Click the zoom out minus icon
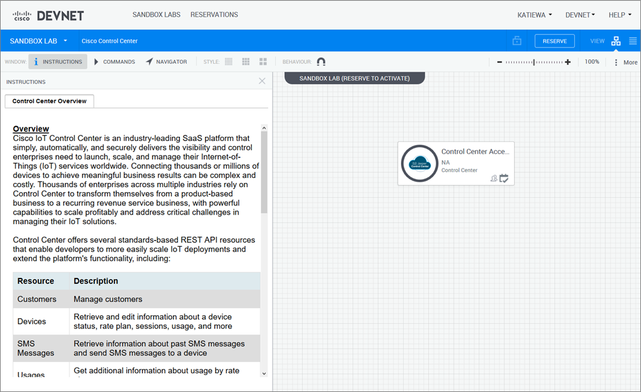 click(x=499, y=62)
